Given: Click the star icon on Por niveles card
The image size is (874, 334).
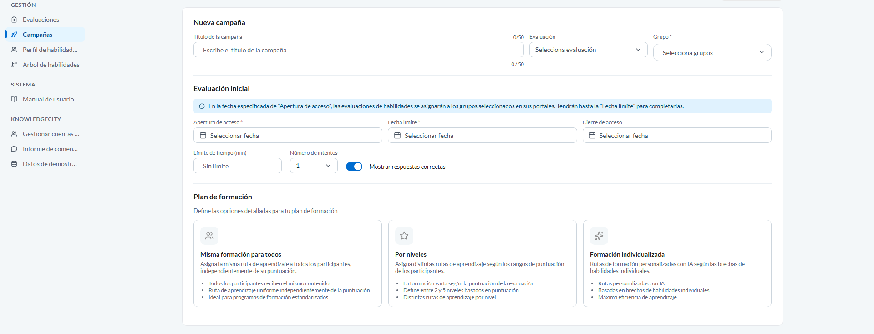Looking at the screenshot, I should coord(404,236).
